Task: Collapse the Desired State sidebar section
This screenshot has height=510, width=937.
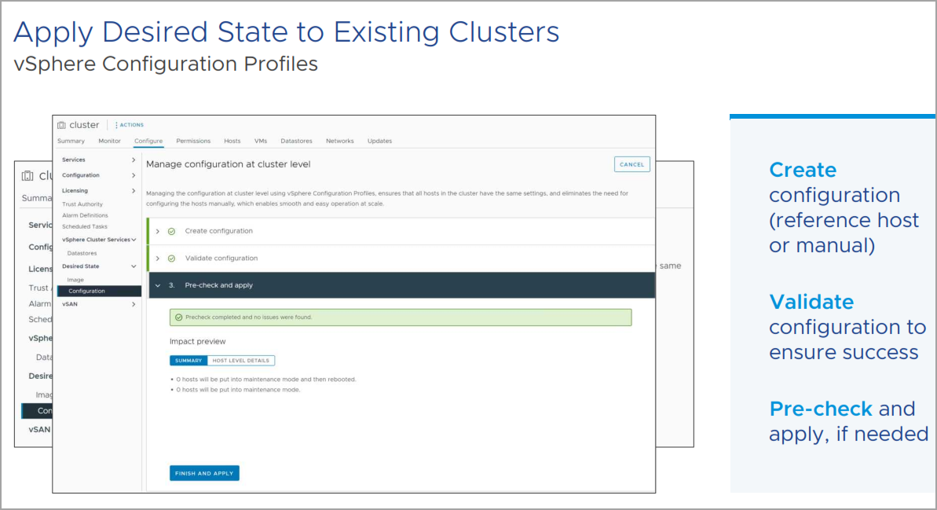Action: 134,266
